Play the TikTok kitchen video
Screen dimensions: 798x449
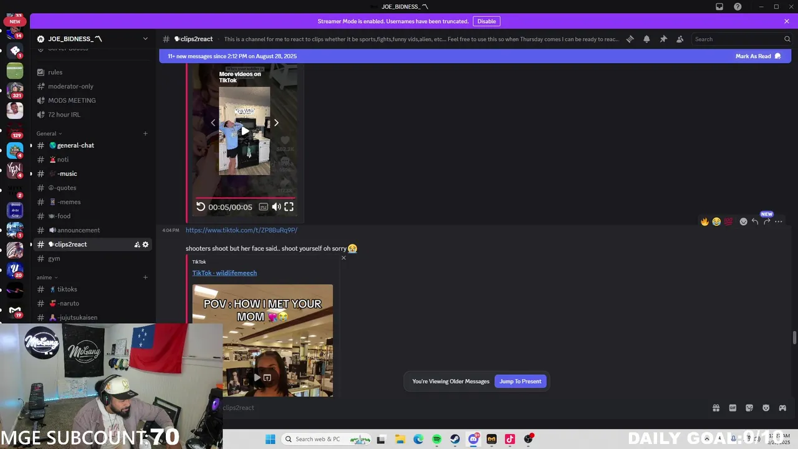244,131
